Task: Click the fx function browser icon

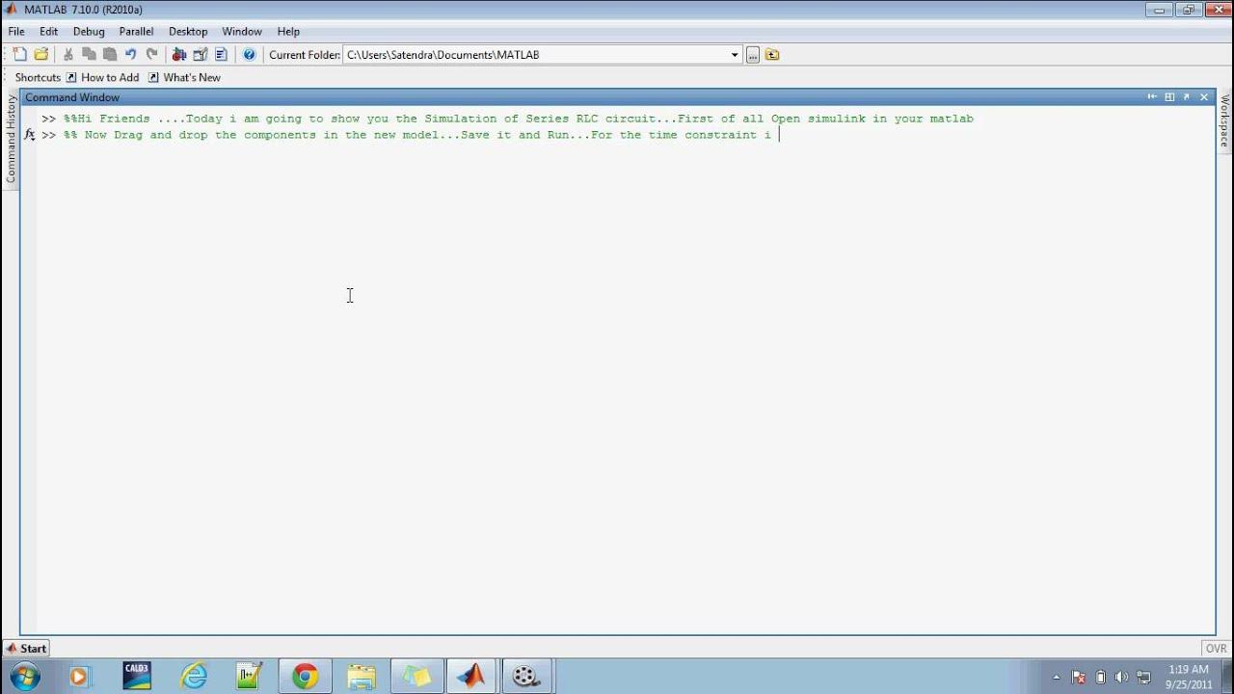Action: coord(30,135)
